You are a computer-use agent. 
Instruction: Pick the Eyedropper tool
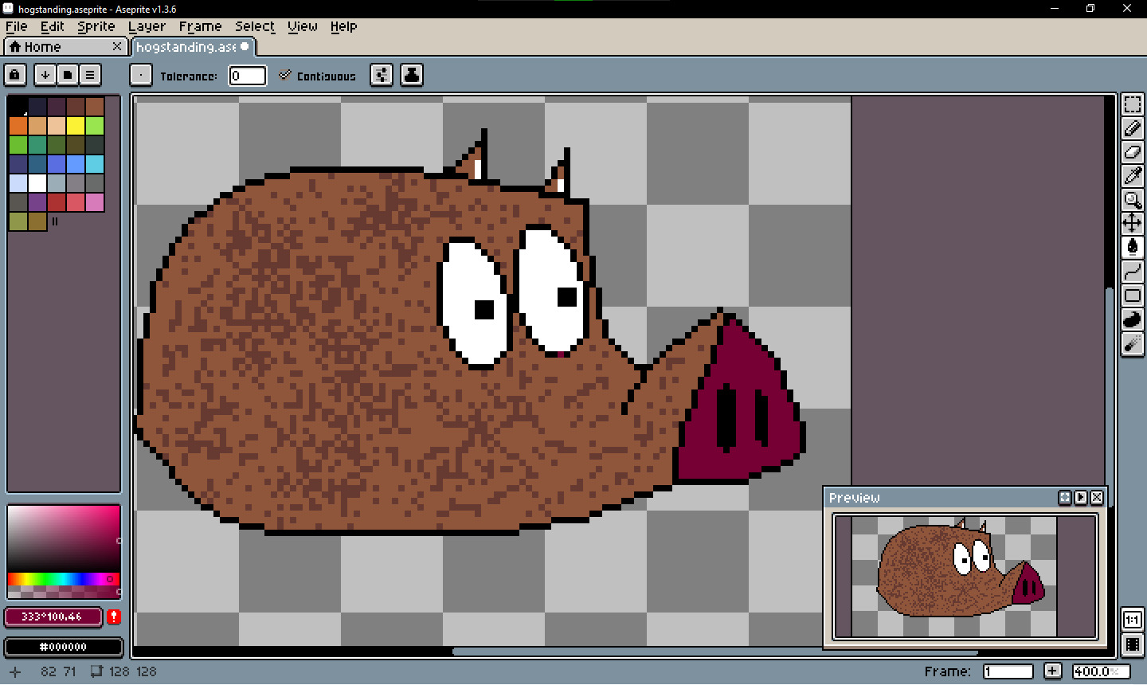(1132, 176)
